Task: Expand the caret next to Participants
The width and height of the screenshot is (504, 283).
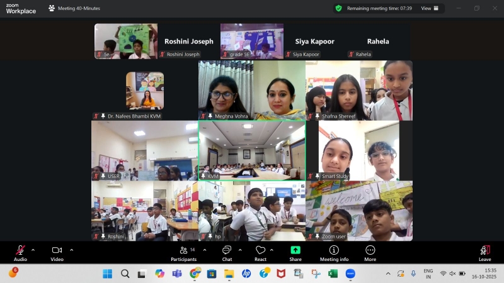Action: (203, 250)
